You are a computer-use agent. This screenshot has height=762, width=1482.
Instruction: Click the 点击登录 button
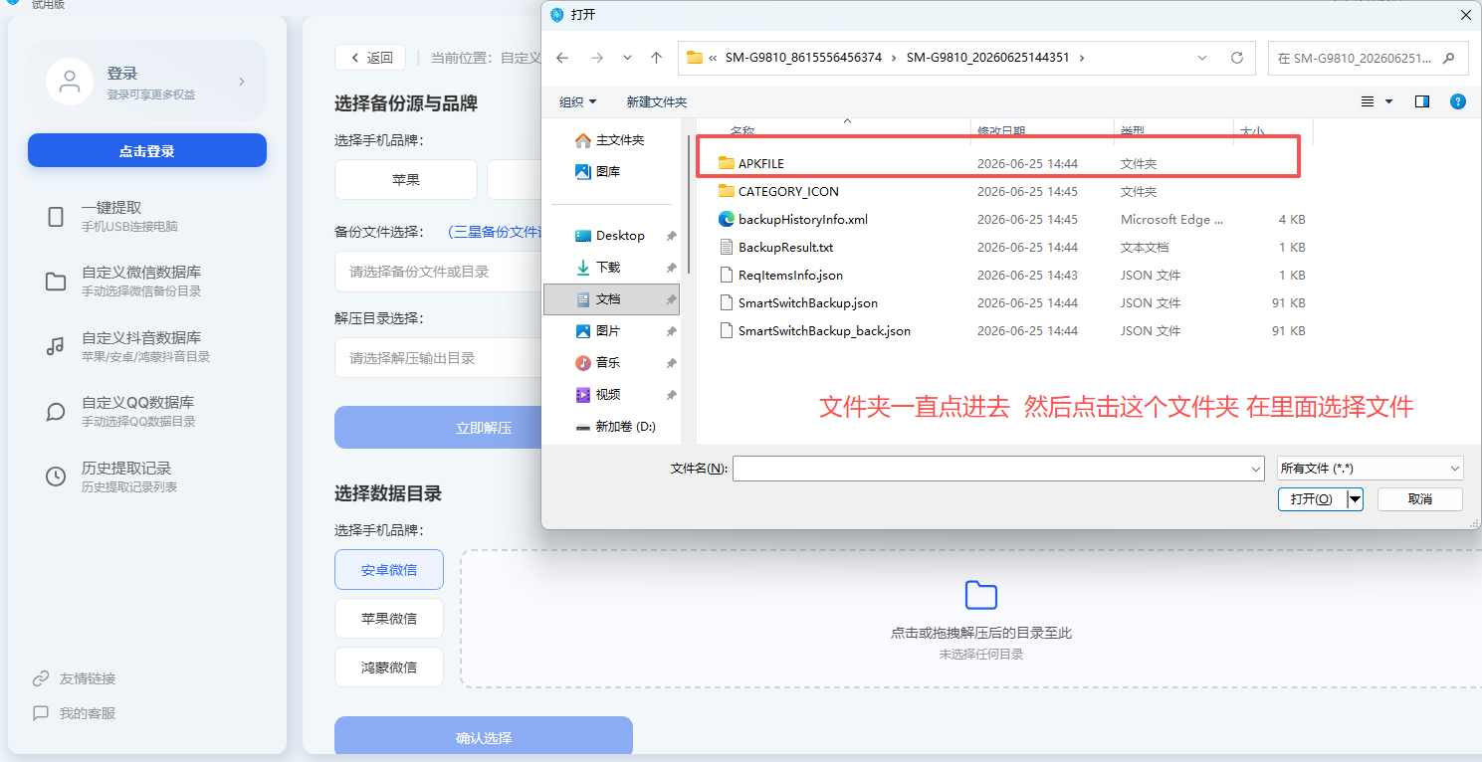[x=147, y=150]
